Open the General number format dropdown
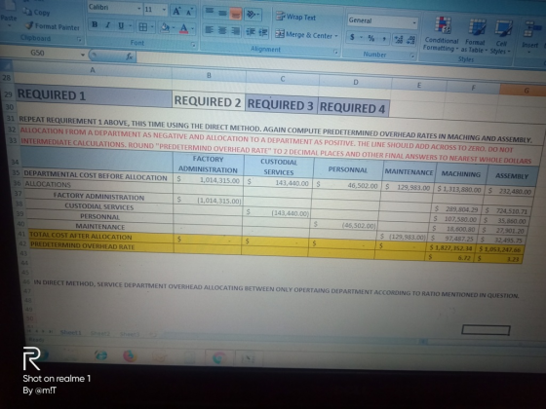Screen dimensions: 546x409 coord(414,22)
